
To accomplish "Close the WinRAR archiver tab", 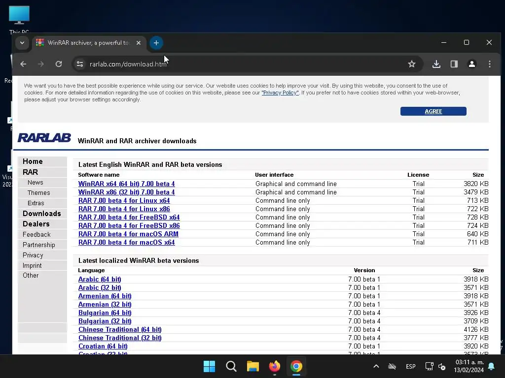I will click(x=139, y=43).
